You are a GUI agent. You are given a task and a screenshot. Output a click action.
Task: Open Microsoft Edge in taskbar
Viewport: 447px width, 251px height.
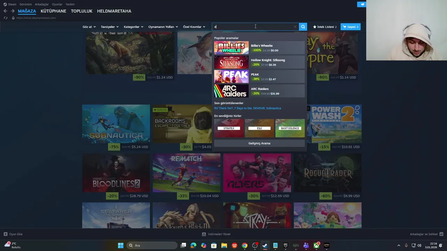tap(193, 245)
